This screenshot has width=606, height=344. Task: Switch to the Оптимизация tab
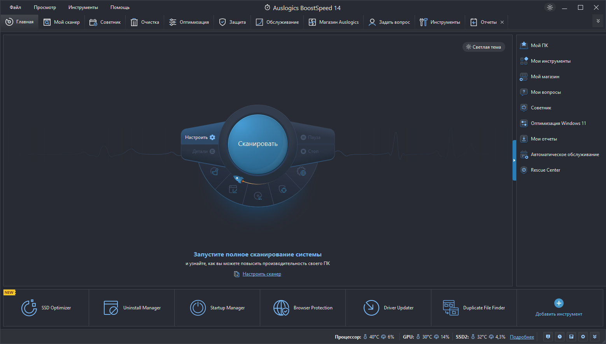coord(189,22)
